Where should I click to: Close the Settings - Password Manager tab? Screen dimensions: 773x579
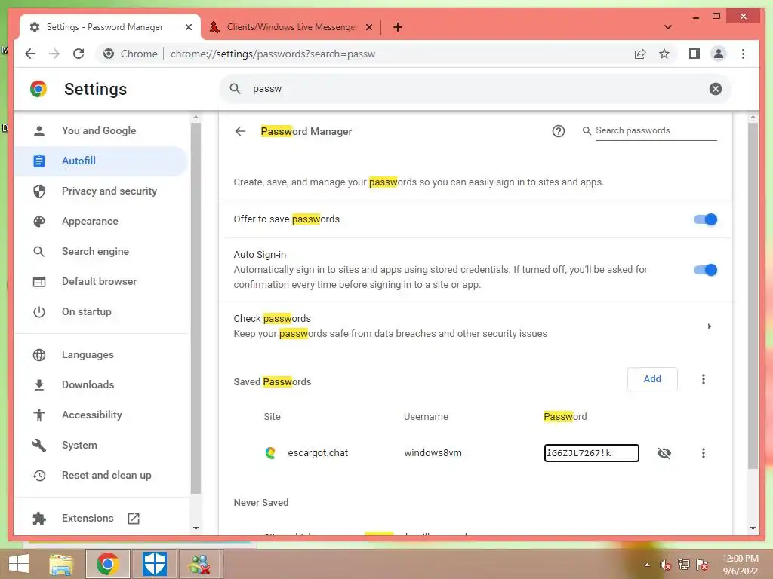(188, 27)
